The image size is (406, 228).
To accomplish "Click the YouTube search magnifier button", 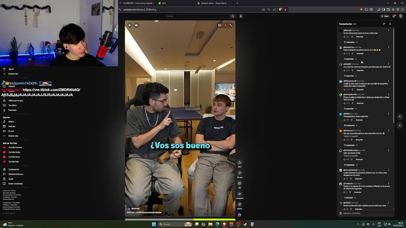I will pos(233,16).
